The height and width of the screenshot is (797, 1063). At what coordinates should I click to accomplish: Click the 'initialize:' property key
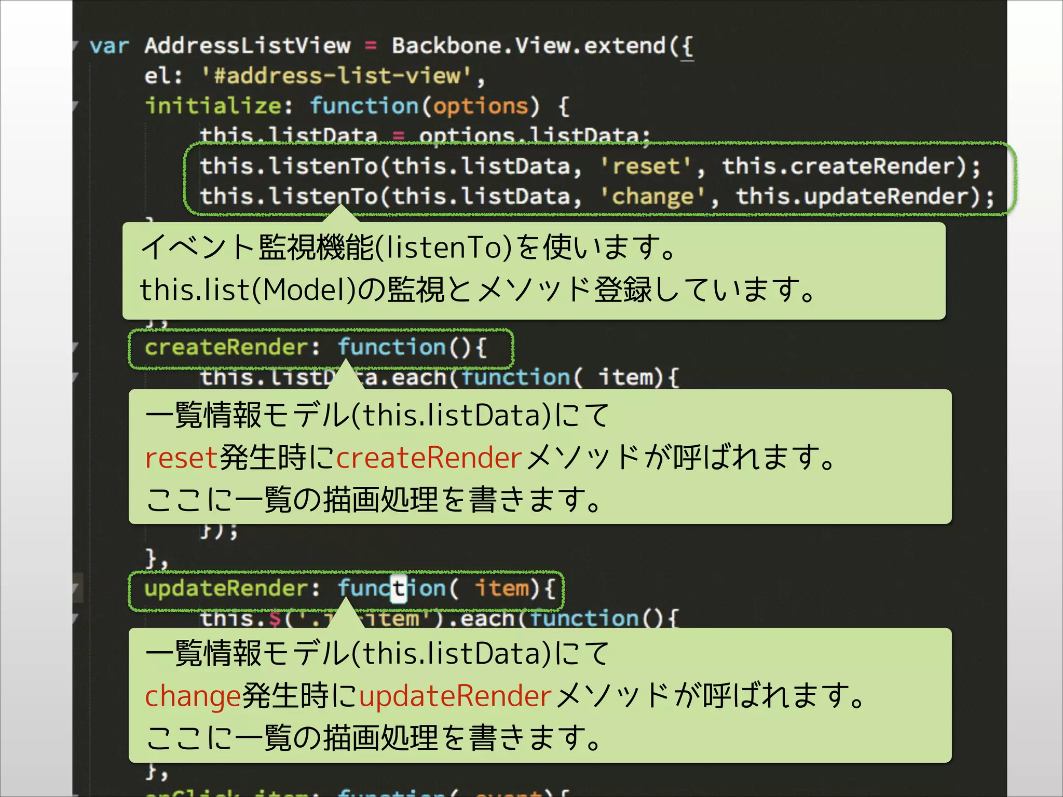point(219,106)
